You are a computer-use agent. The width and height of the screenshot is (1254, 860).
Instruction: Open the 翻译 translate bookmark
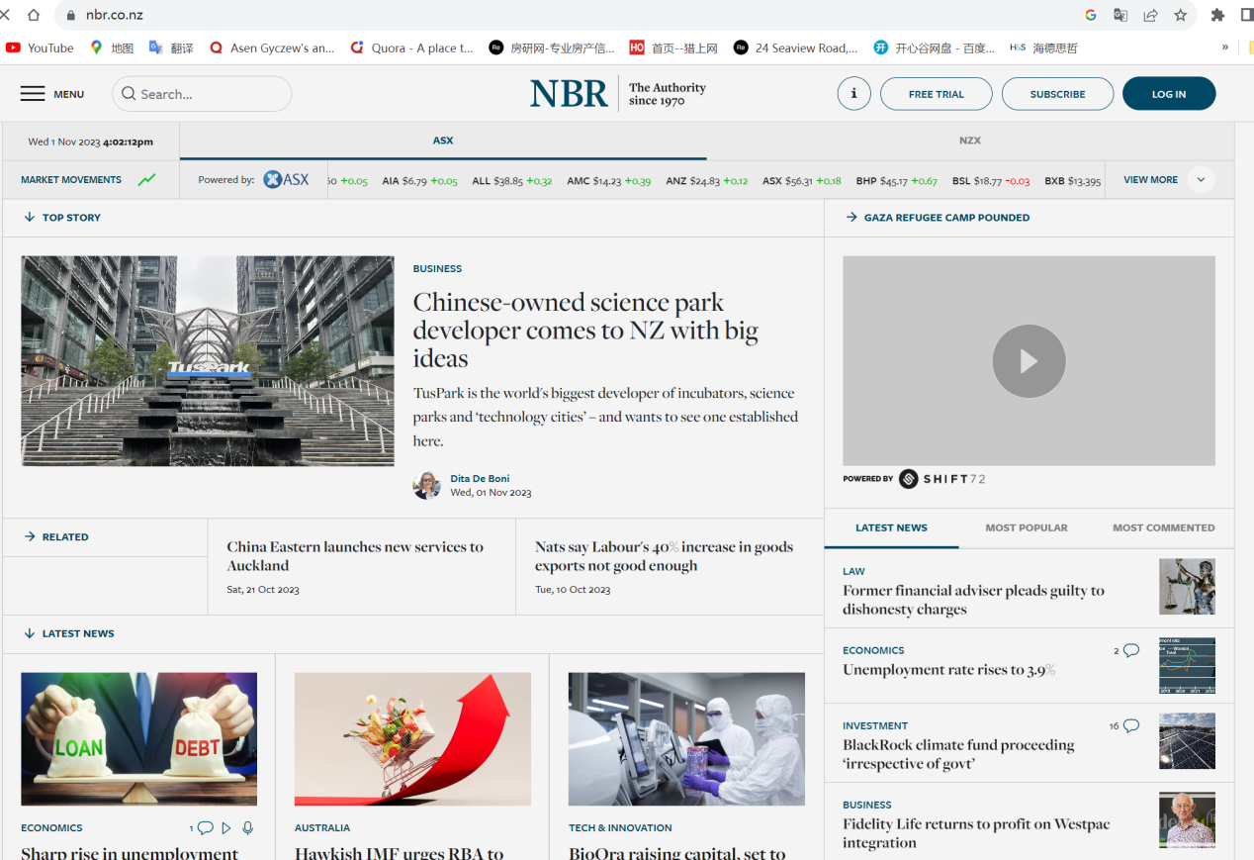[x=171, y=48]
